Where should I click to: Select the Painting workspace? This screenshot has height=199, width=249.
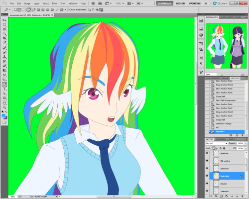click(195, 3)
